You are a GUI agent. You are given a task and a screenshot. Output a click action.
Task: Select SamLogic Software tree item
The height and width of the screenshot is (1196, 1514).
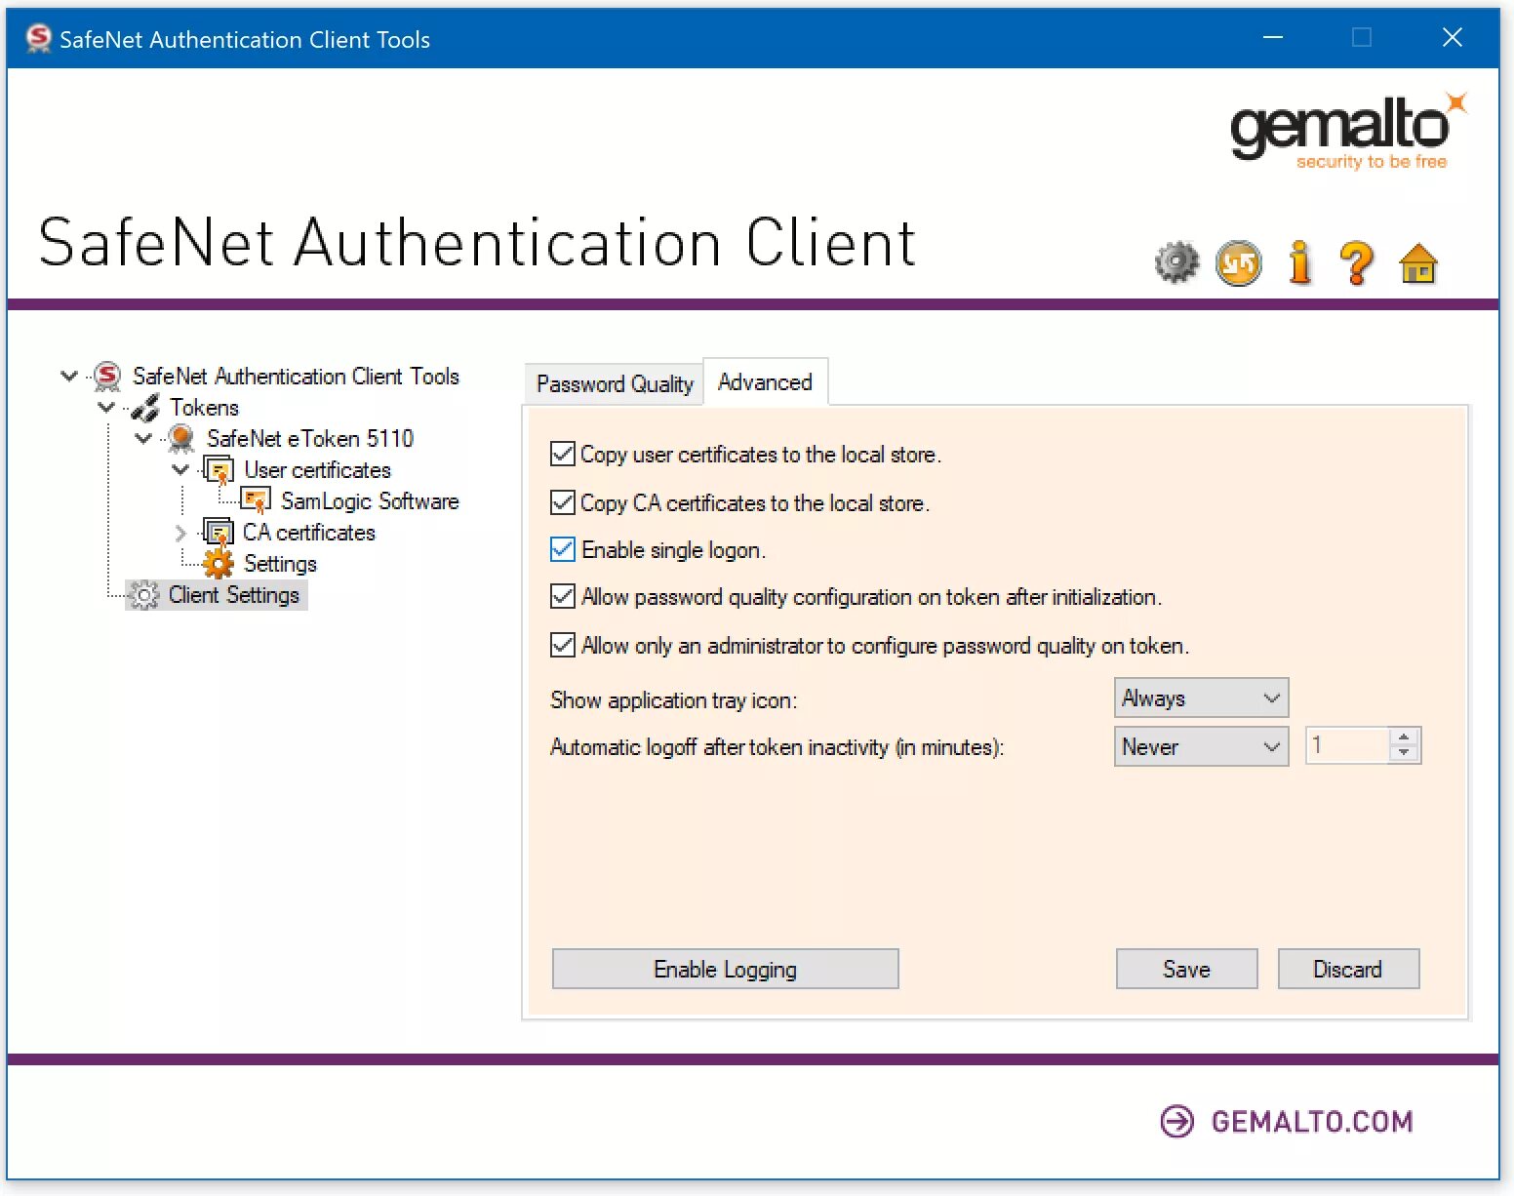point(370,501)
